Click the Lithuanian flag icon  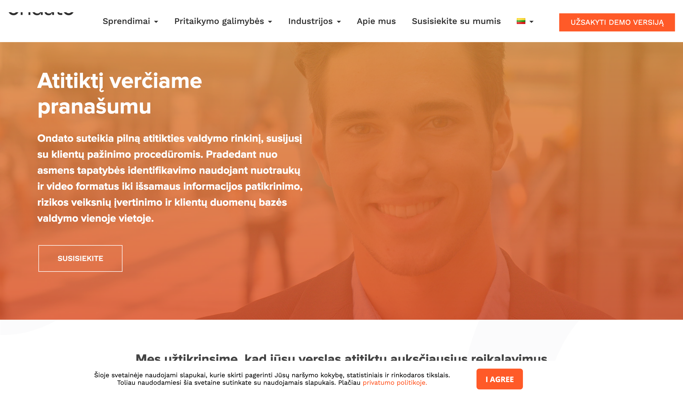[x=521, y=21]
